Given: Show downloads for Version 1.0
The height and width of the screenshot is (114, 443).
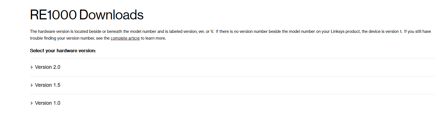Looking at the screenshot, I should click(x=48, y=103).
